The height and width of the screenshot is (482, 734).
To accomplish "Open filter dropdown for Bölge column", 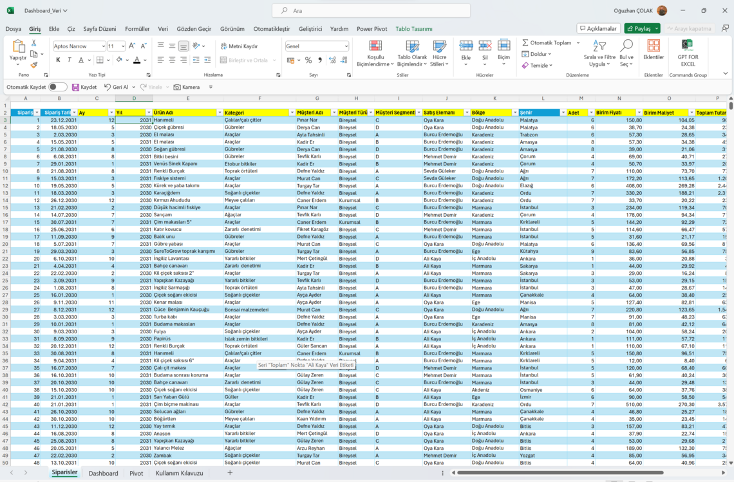I will (514, 113).
